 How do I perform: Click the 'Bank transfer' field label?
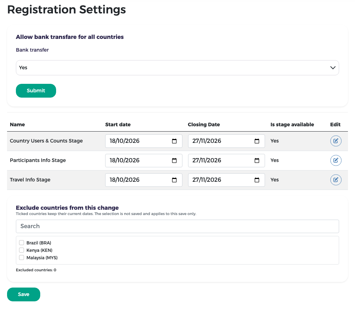pyautogui.click(x=32, y=50)
